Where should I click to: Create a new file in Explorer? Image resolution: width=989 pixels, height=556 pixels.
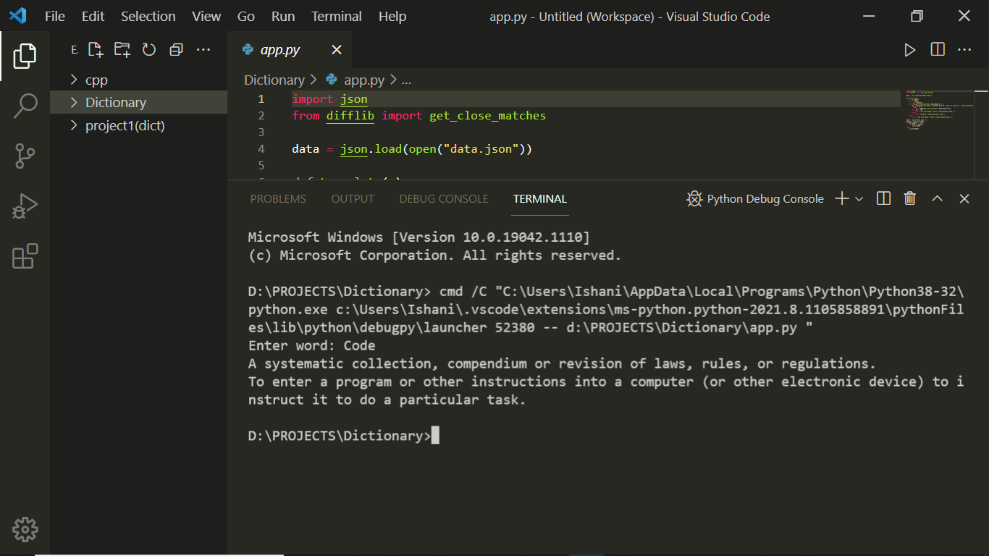95,49
